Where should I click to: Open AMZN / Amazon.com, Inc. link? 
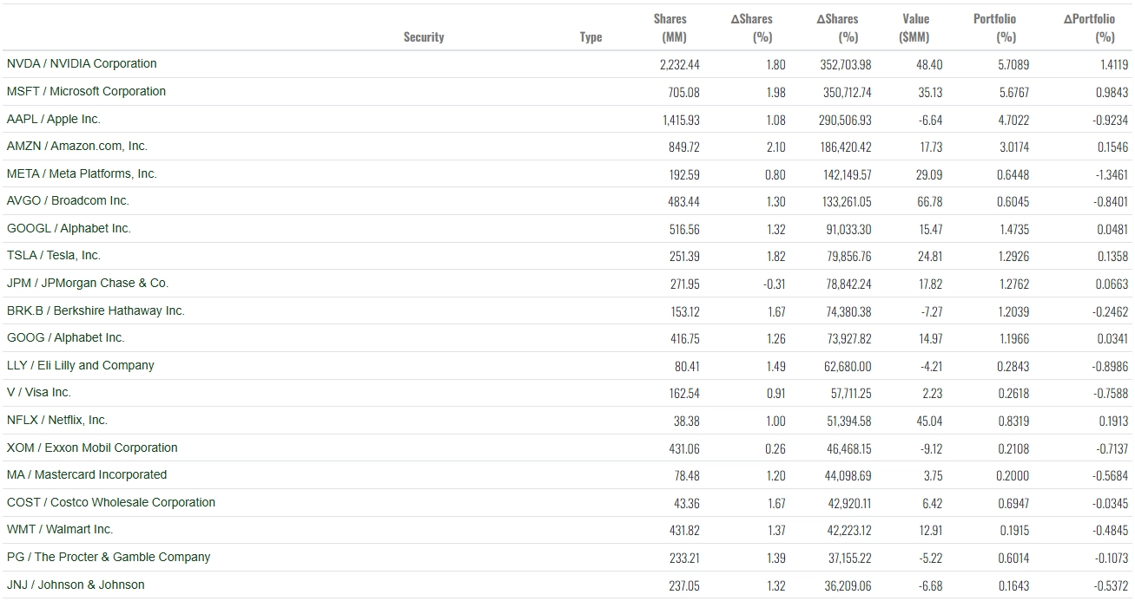[x=77, y=146]
